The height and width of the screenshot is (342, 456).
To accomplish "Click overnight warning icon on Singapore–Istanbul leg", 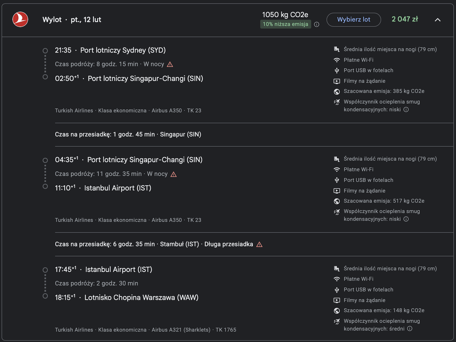I will click(174, 174).
